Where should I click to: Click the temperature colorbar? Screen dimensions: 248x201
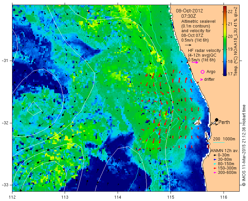225,41
